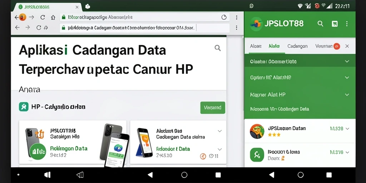Open the 'JPSLatten Datan' app icon
Image resolution: width=366 pixels, height=183 pixels.
coord(257,131)
